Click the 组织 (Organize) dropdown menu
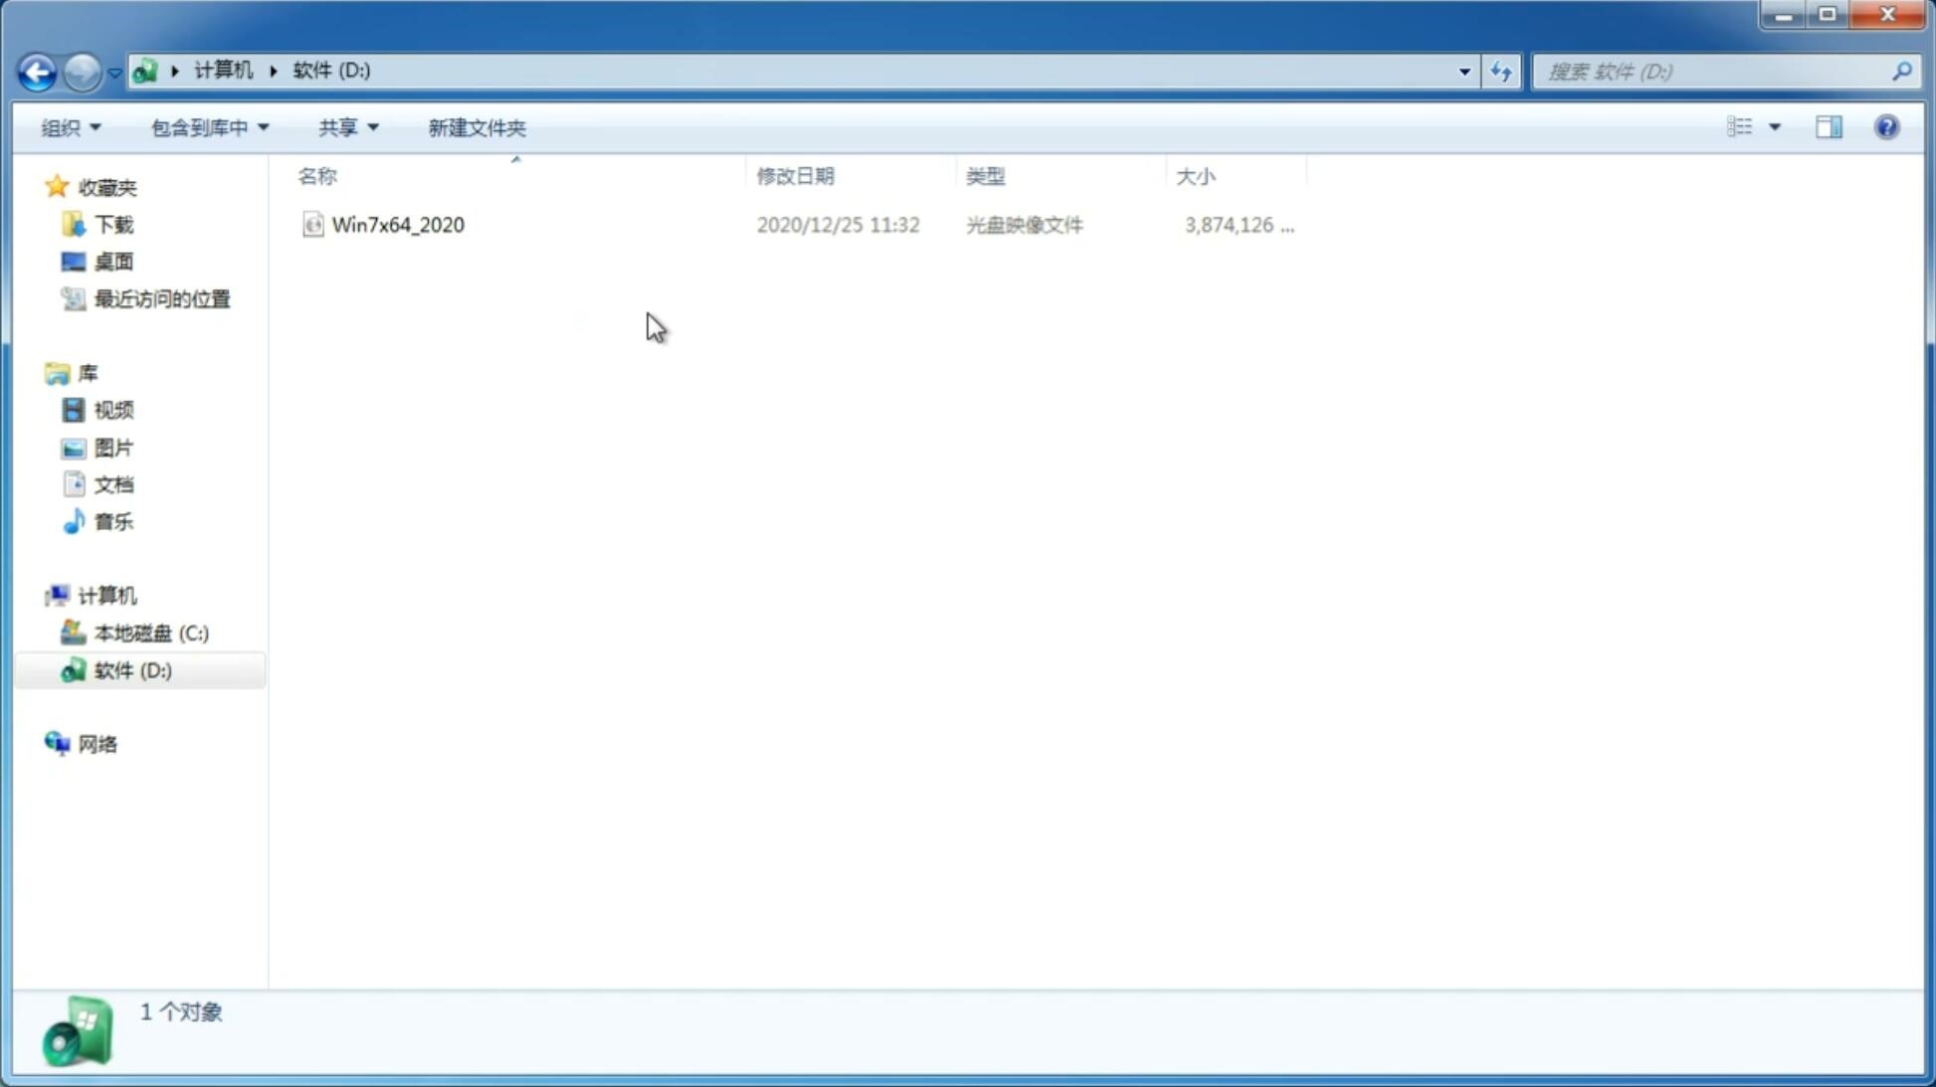Image resolution: width=1936 pixels, height=1087 pixels. (x=70, y=126)
